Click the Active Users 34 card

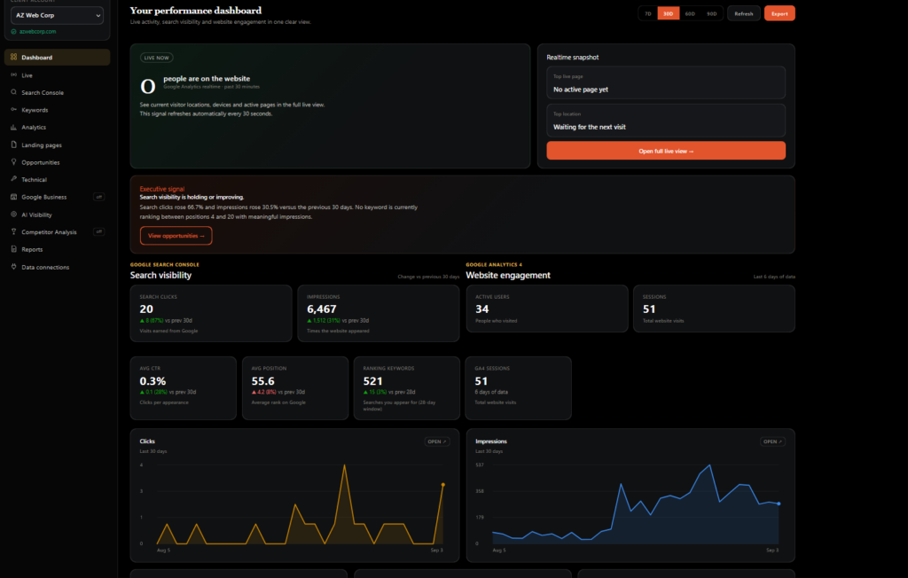click(x=546, y=309)
